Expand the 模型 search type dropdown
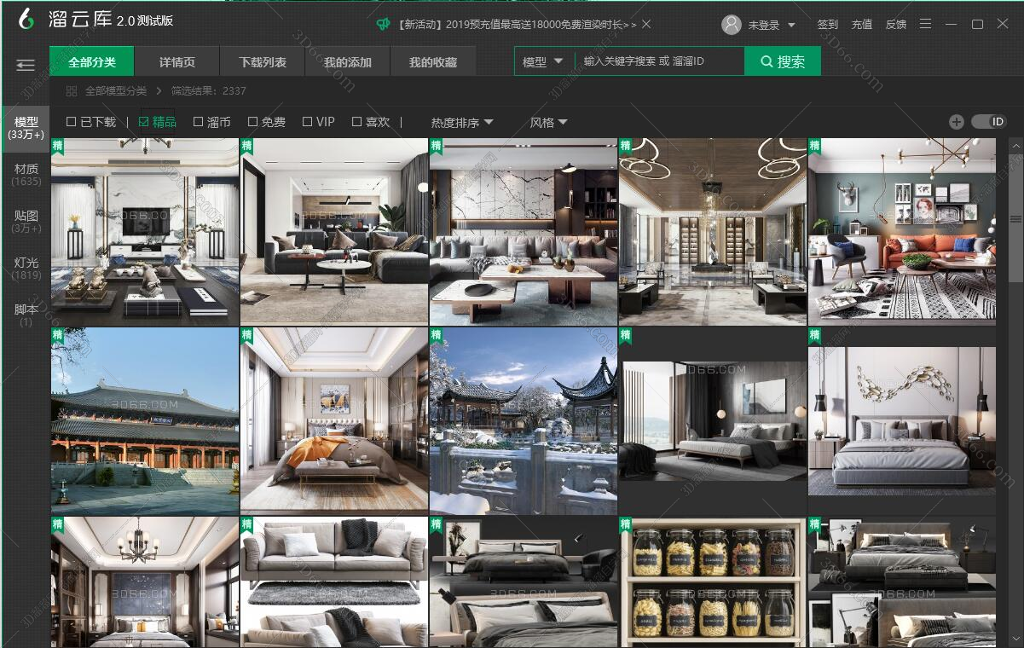The height and width of the screenshot is (648, 1024). (543, 61)
